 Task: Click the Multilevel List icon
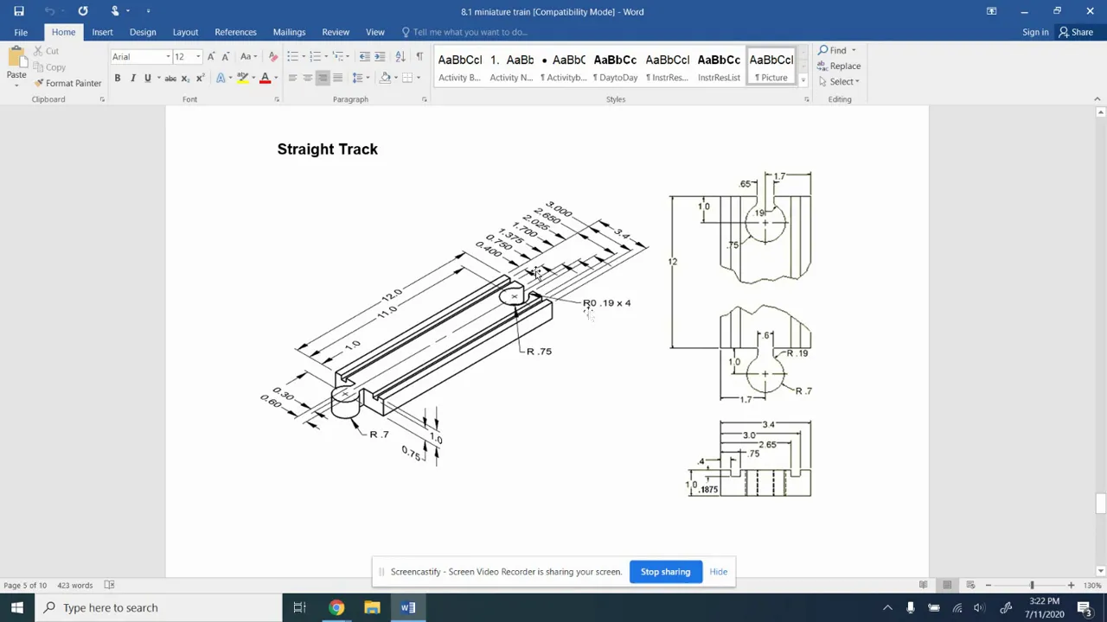[x=339, y=57]
